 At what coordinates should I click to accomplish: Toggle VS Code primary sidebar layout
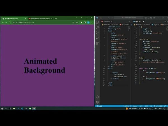point(146,18)
